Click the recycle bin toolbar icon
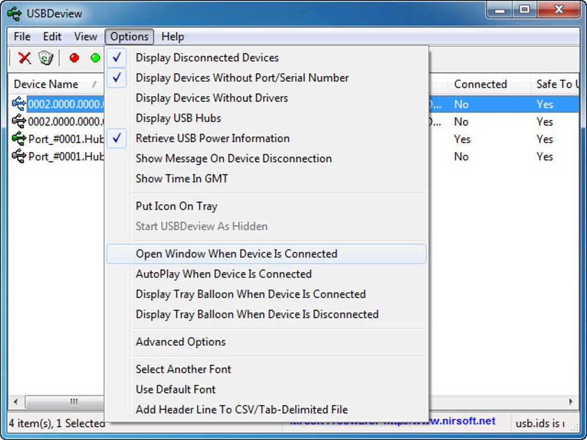587x440 pixels. tap(45, 58)
